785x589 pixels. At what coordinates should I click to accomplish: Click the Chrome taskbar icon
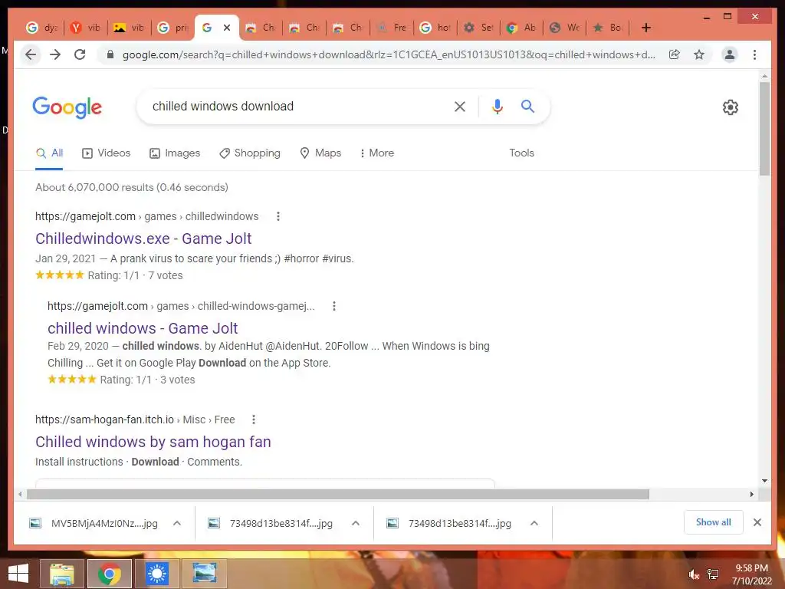coord(109,574)
